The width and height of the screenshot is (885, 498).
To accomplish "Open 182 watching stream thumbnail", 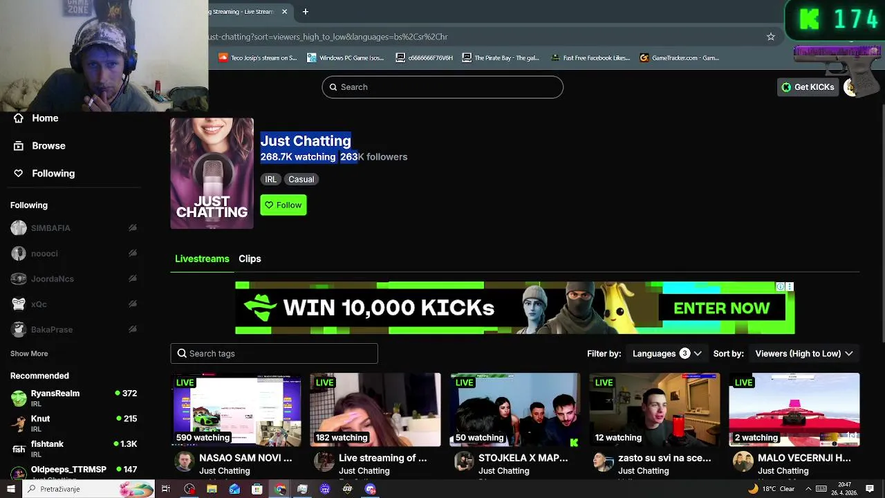I will pyautogui.click(x=375, y=410).
